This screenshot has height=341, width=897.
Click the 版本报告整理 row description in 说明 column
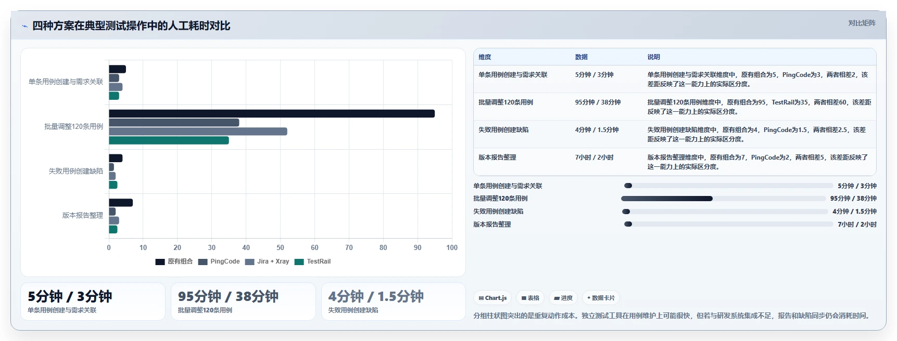click(757, 162)
